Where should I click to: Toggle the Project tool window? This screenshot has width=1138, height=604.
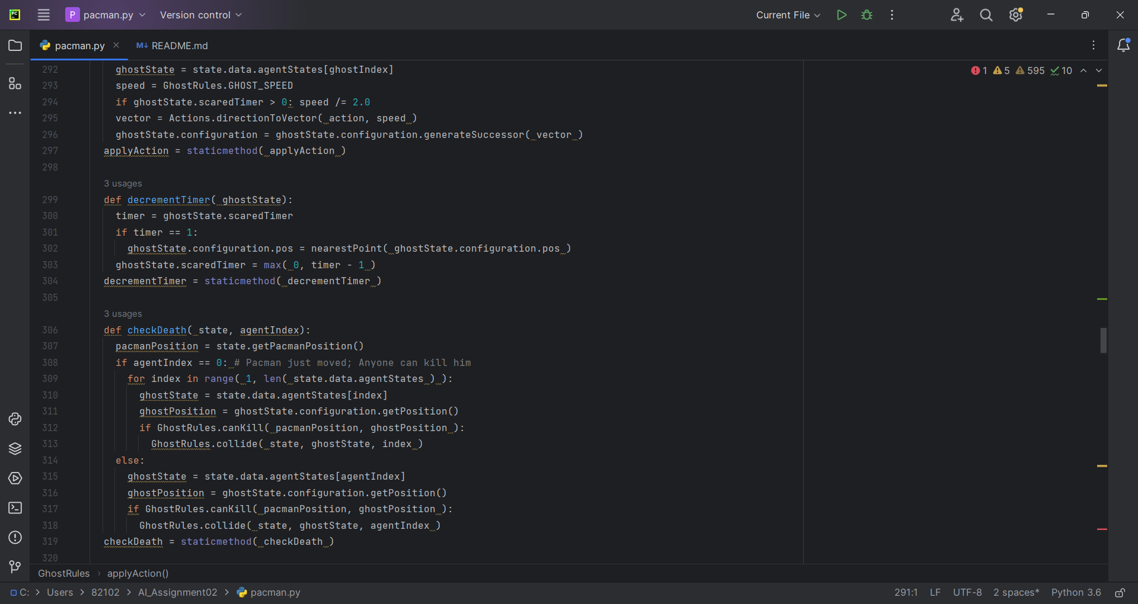pos(15,45)
